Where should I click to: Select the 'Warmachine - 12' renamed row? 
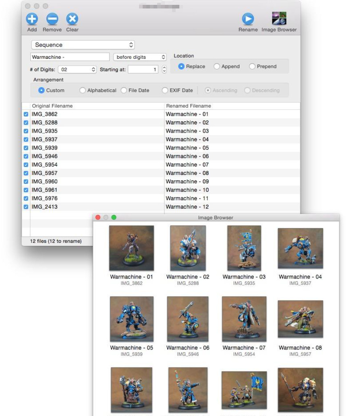click(x=187, y=207)
